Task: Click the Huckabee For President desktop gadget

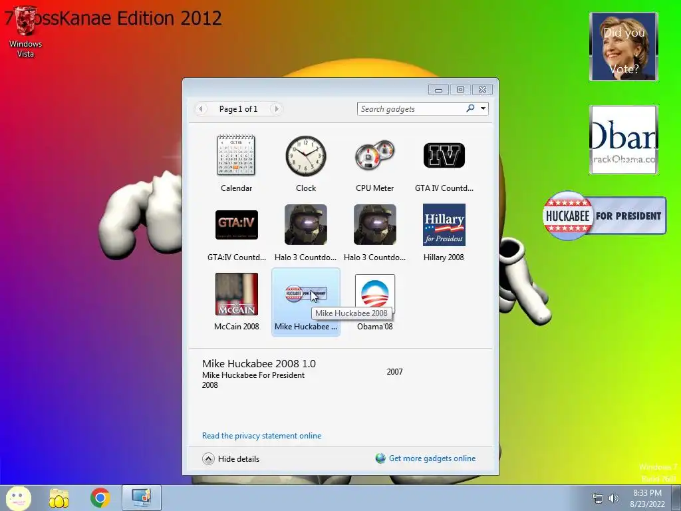Action: coord(605,216)
